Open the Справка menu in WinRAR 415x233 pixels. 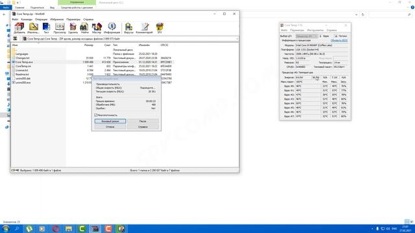[x=88, y=19]
